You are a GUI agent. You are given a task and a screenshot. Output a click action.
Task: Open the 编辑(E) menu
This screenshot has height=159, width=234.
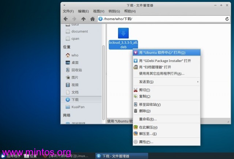pyautogui.click(x=83, y=11)
